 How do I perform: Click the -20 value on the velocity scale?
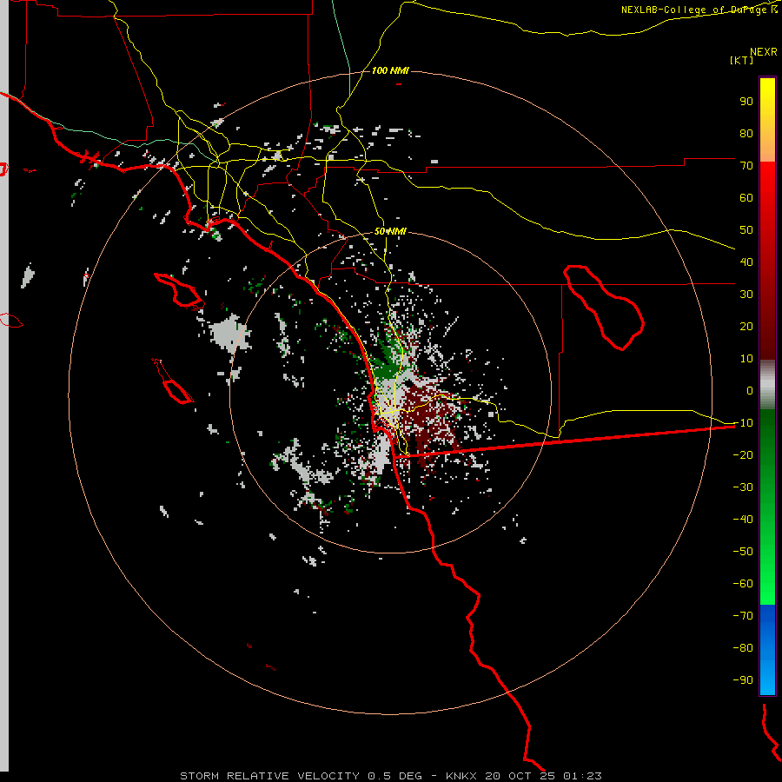pos(743,455)
